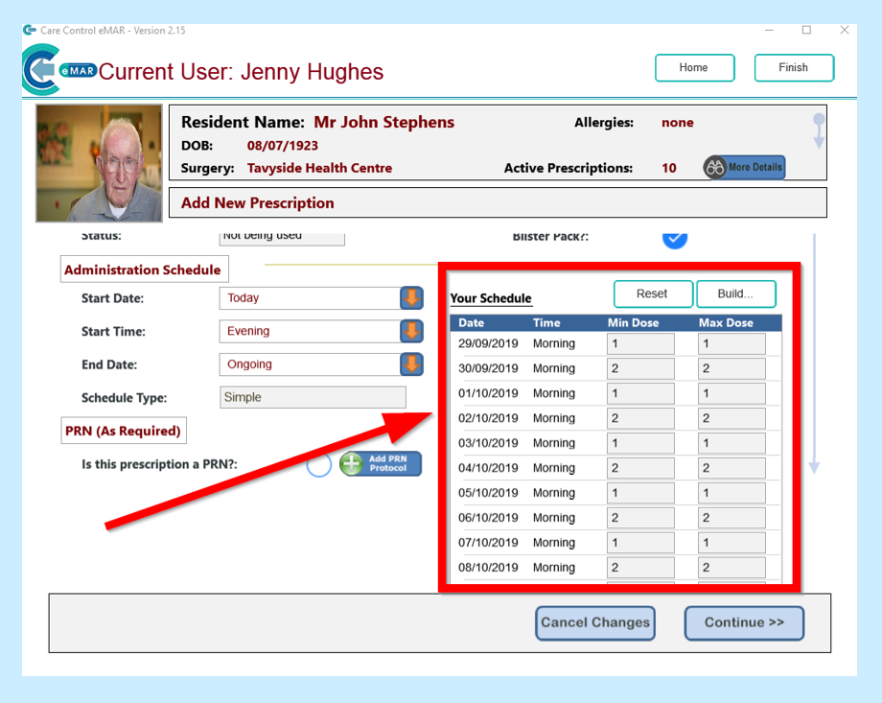
Task: Expand the Start Time dropdown arrow
Action: pyautogui.click(x=411, y=332)
